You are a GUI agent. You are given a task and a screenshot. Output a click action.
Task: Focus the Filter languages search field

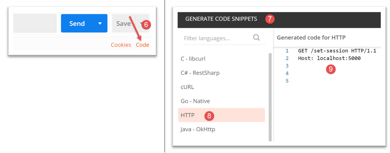click(216, 38)
